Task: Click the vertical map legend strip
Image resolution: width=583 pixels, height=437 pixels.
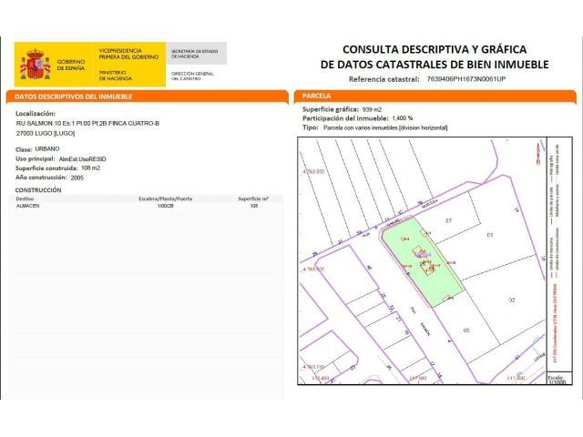Action: 559,254
